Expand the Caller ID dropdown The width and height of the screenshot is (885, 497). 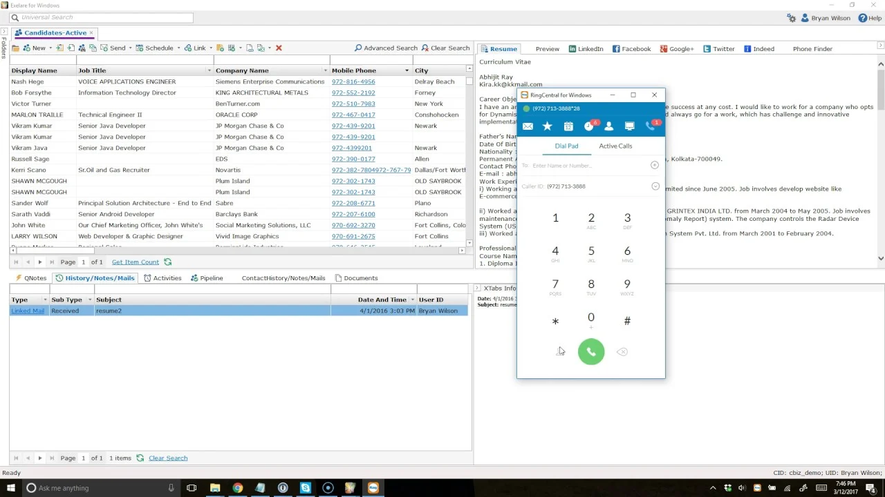pyautogui.click(x=655, y=186)
